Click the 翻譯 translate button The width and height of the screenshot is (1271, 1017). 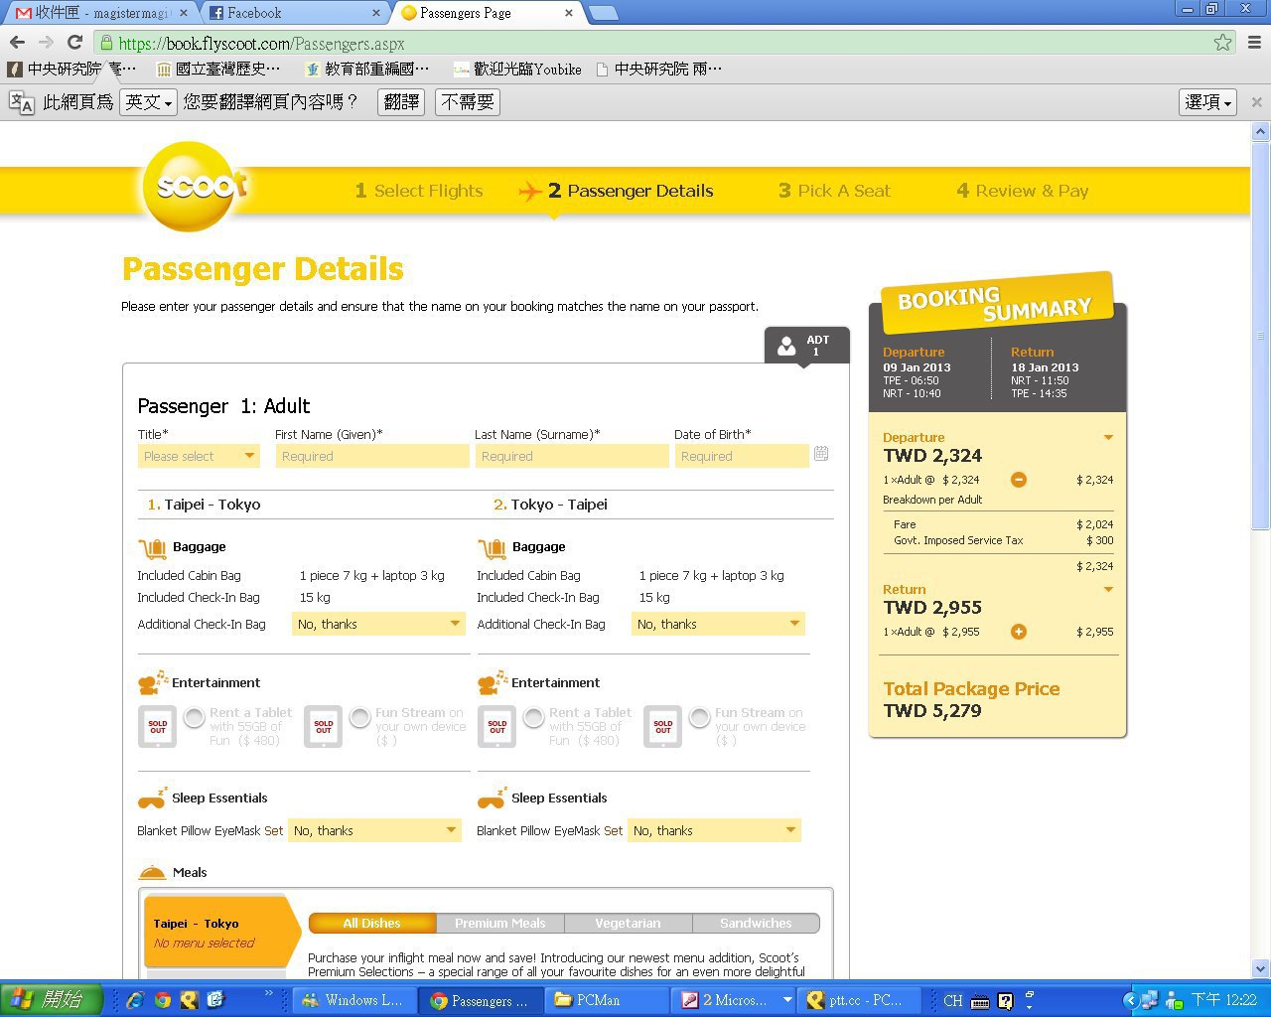point(401,102)
